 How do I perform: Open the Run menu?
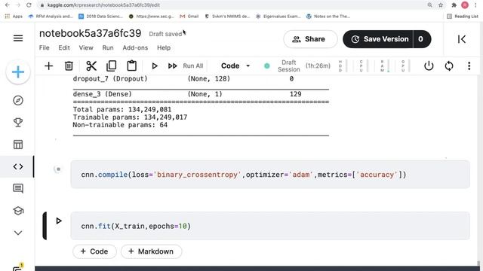pyautogui.click(x=108, y=47)
